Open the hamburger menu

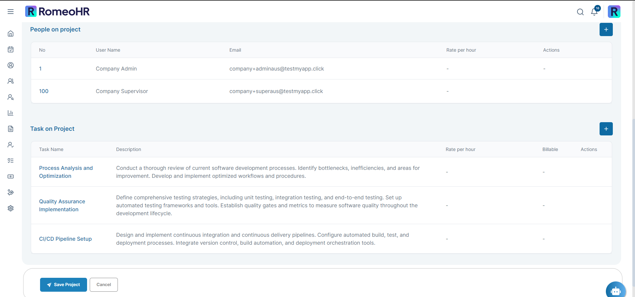click(11, 12)
